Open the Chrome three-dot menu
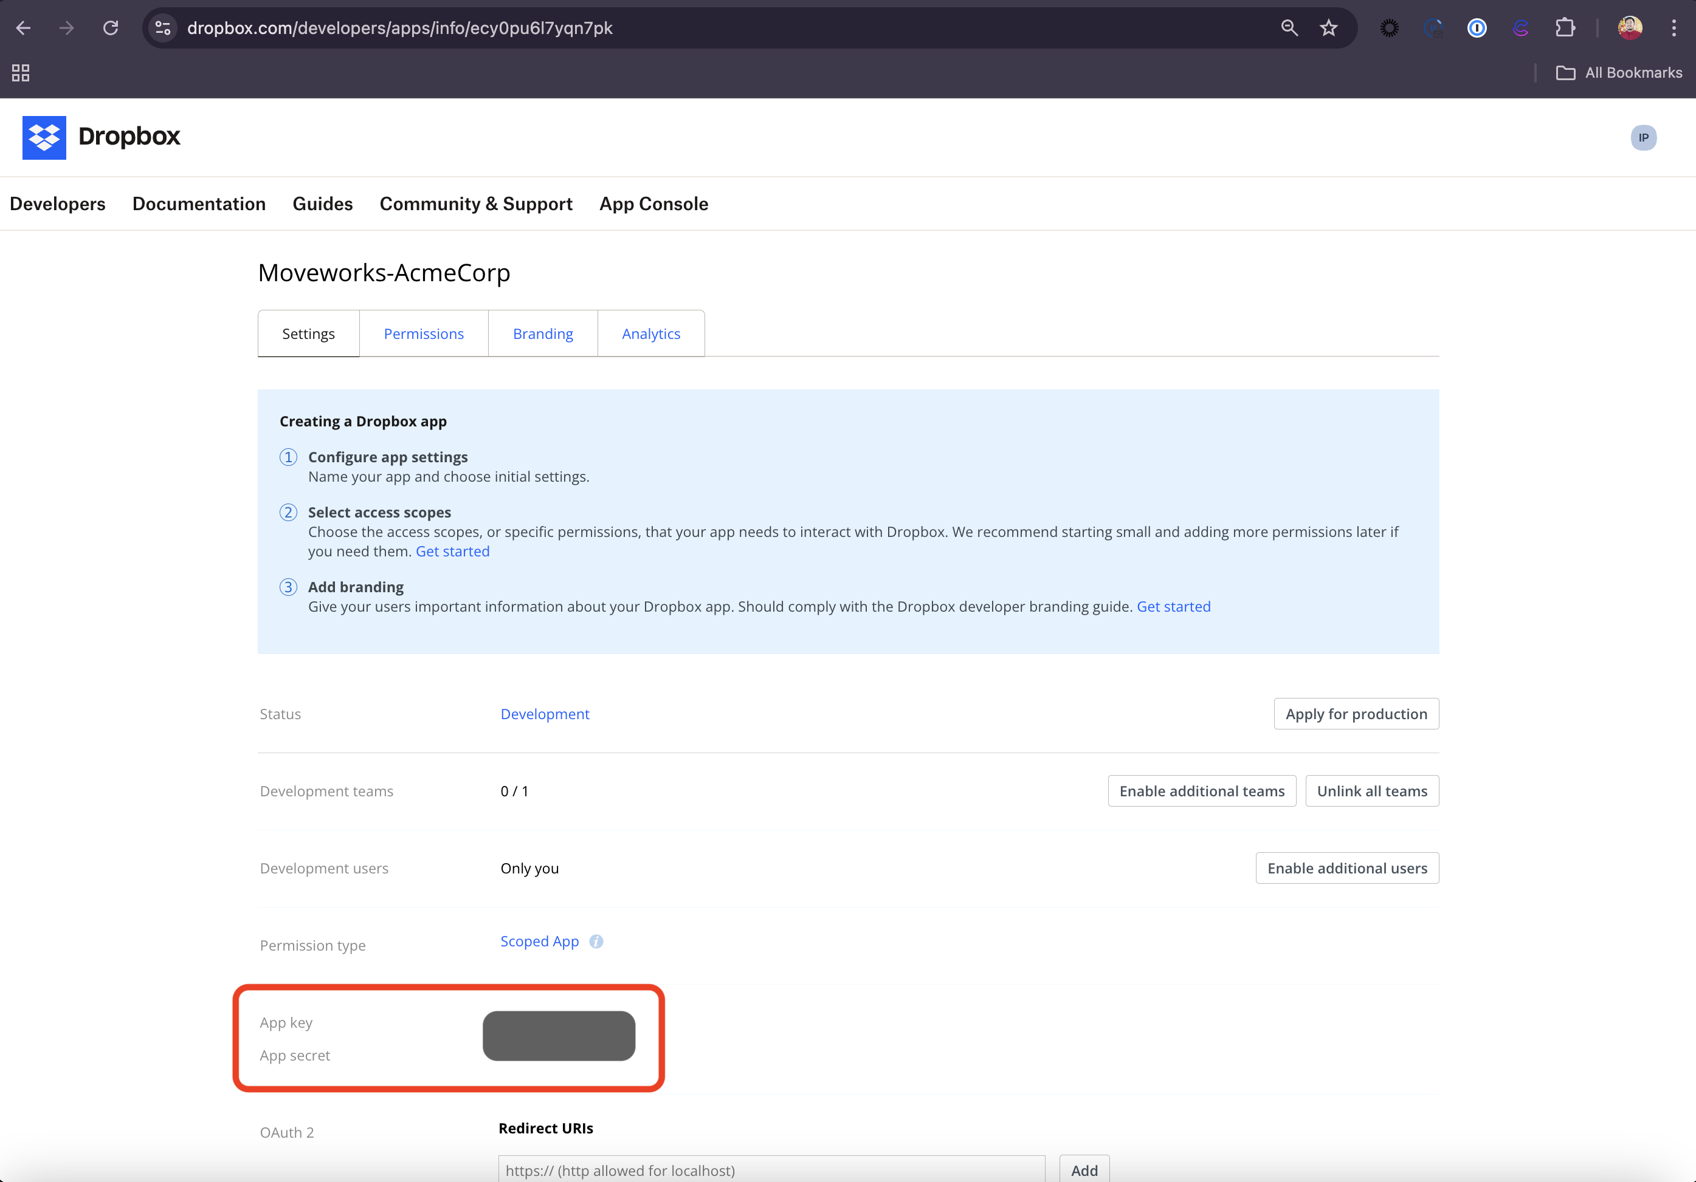 pyautogui.click(x=1673, y=28)
